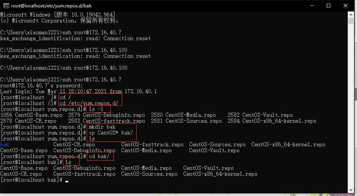
Task: Click the 'cp CentOS* bak/' command text
Action: point(111,133)
